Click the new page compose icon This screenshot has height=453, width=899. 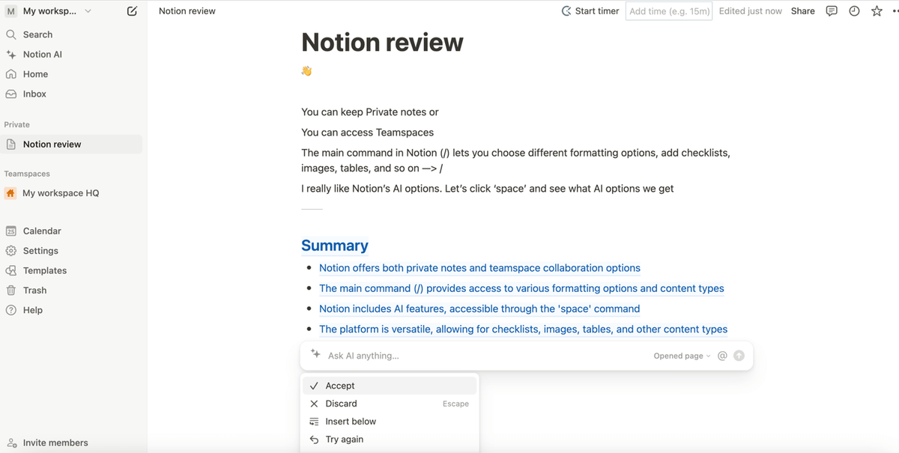click(131, 11)
